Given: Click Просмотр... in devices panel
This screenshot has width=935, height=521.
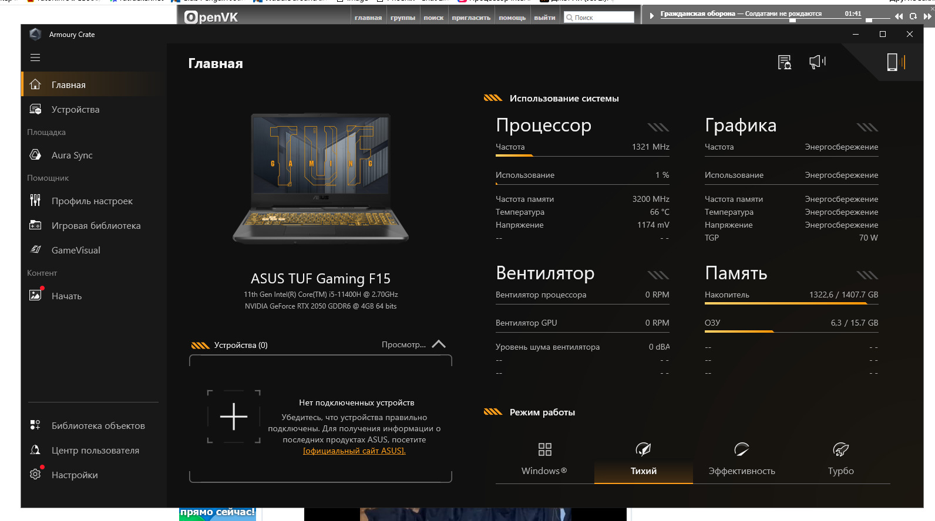Looking at the screenshot, I should pos(403,344).
